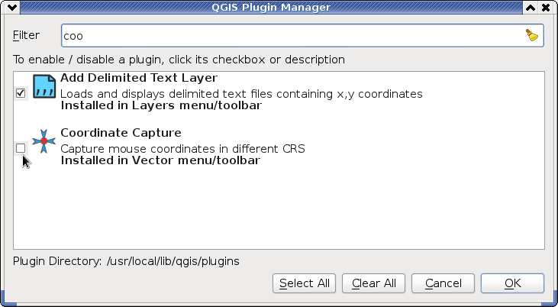The width and height of the screenshot is (558, 307).
Task: Shade the window with the up-arrow button
Action: (531, 8)
